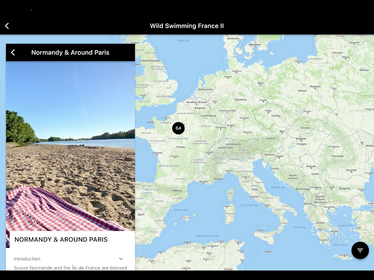Close Normandy & Around Paris panel back arrow
The width and height of the screenshot is (374, 280).
point(13,52)
